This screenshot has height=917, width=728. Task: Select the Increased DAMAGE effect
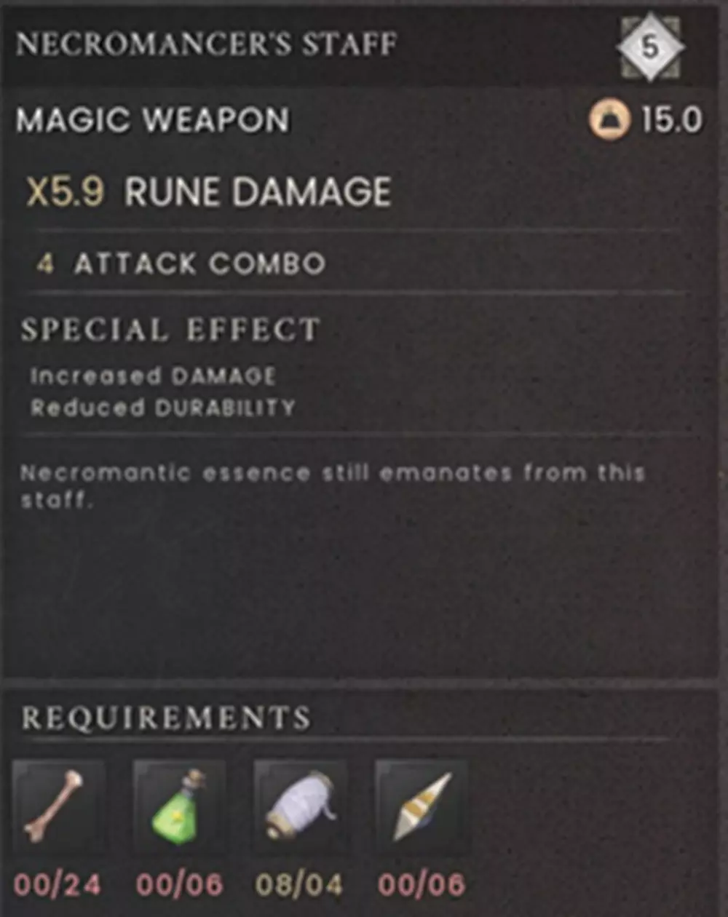tap(153, 376)
